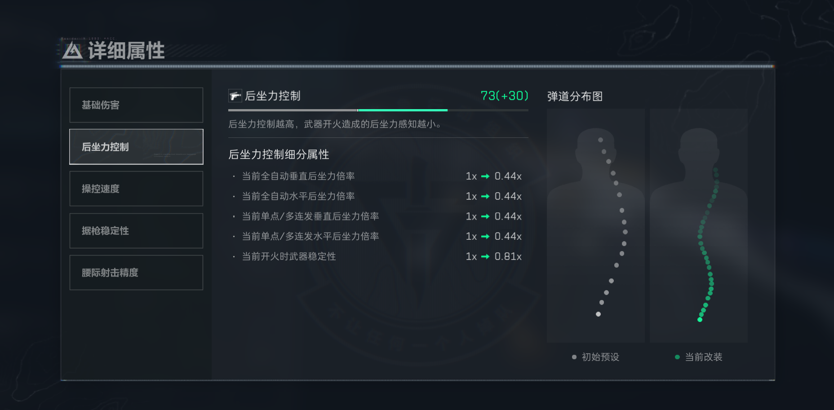Switch to the 操控速度 tab
This screenshot has width=834, height=410.
[136, 189]
